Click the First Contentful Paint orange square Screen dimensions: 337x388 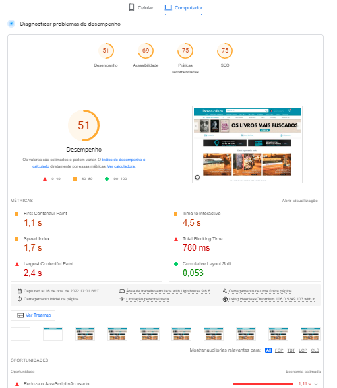click(16, 214)
